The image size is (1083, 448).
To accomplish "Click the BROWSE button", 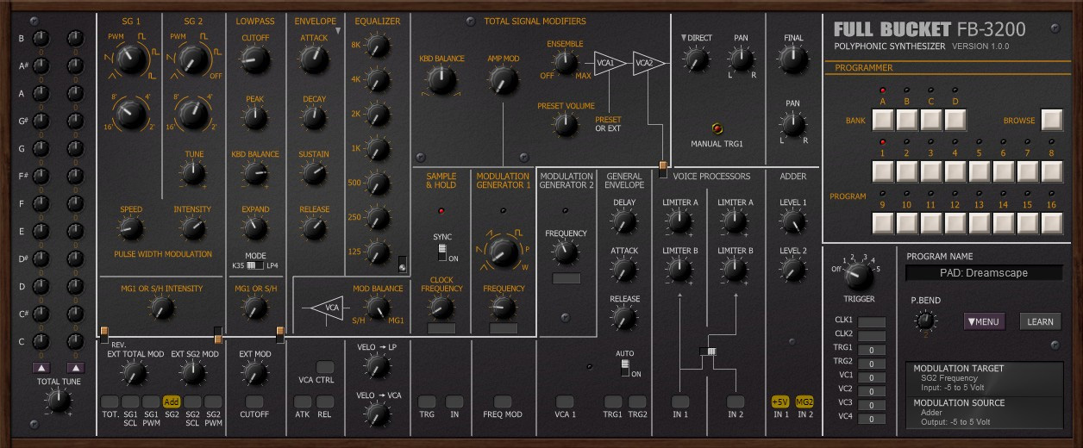I will click(x=1052, y=120).
